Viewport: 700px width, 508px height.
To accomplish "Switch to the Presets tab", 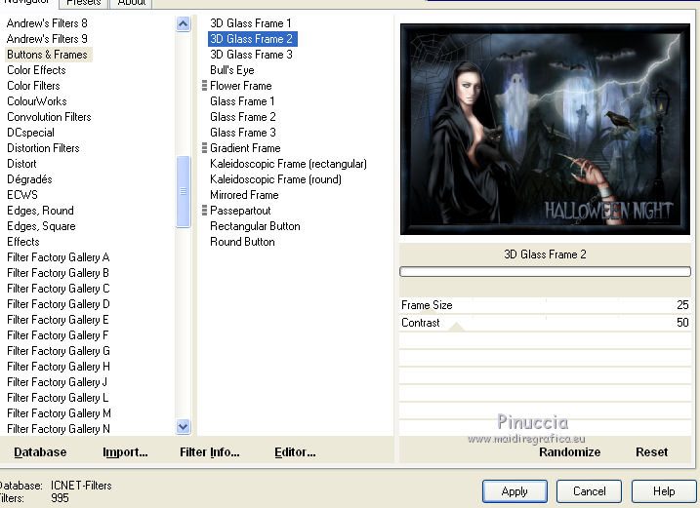I will point(84,3).
